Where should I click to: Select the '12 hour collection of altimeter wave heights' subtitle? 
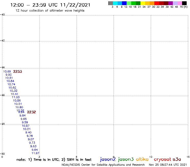point(50,11)
